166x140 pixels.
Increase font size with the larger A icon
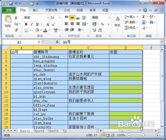coord(48,24)
